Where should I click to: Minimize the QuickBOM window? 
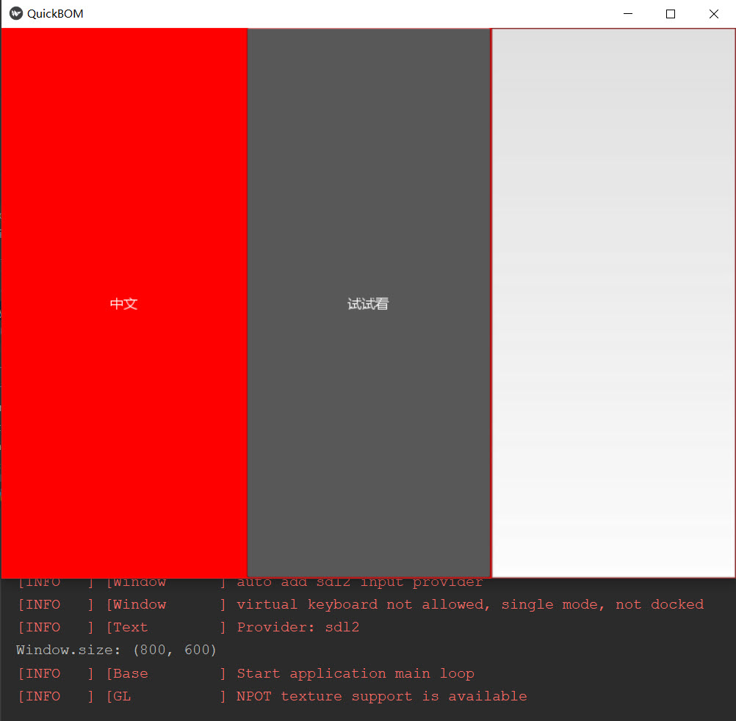(628, 13)
